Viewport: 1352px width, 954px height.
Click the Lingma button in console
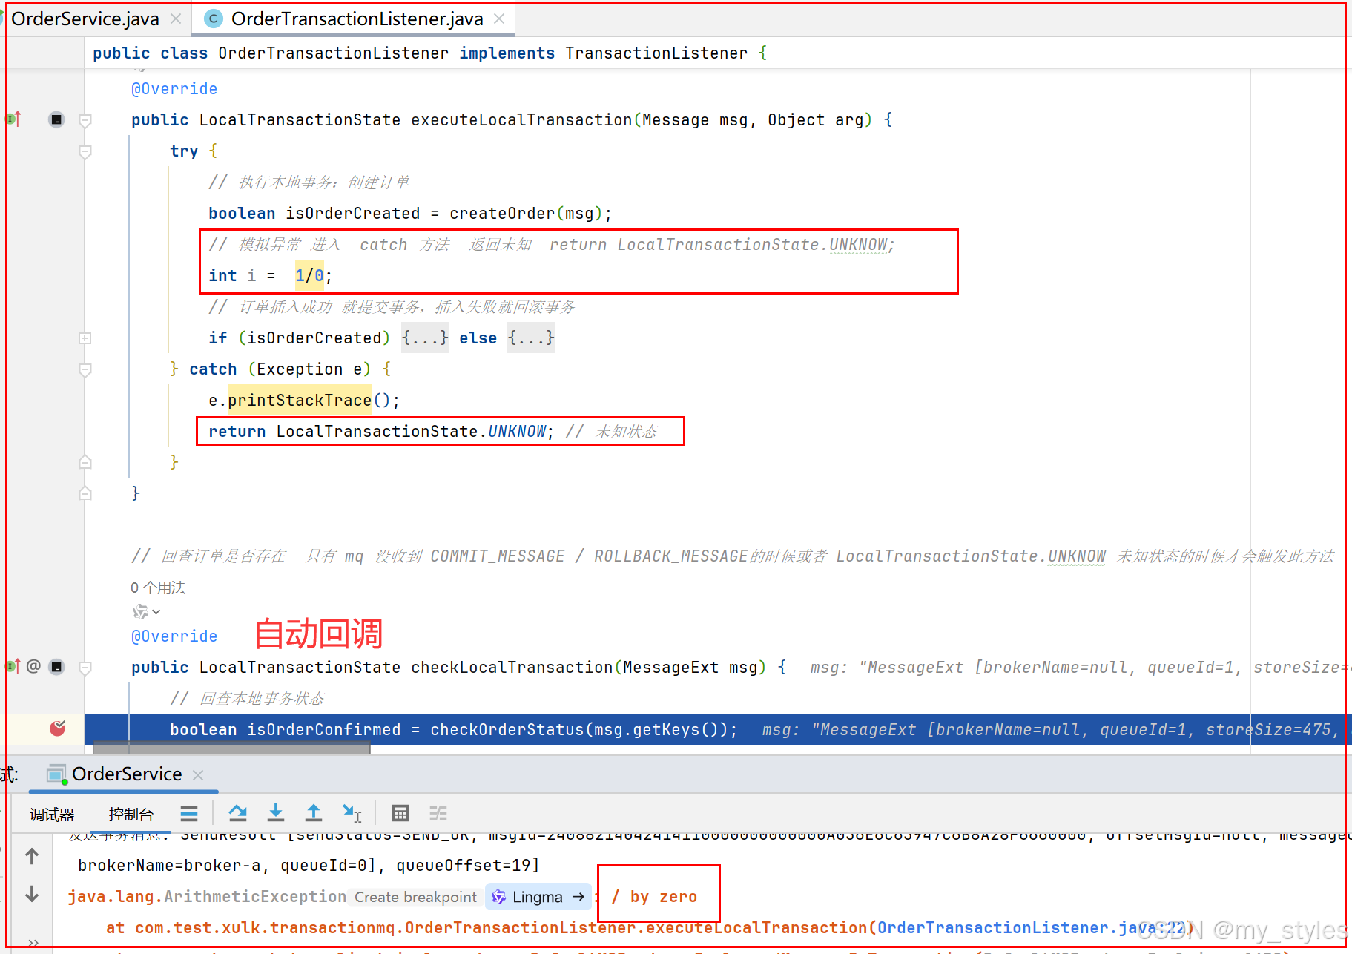click(x=538, y=897)
